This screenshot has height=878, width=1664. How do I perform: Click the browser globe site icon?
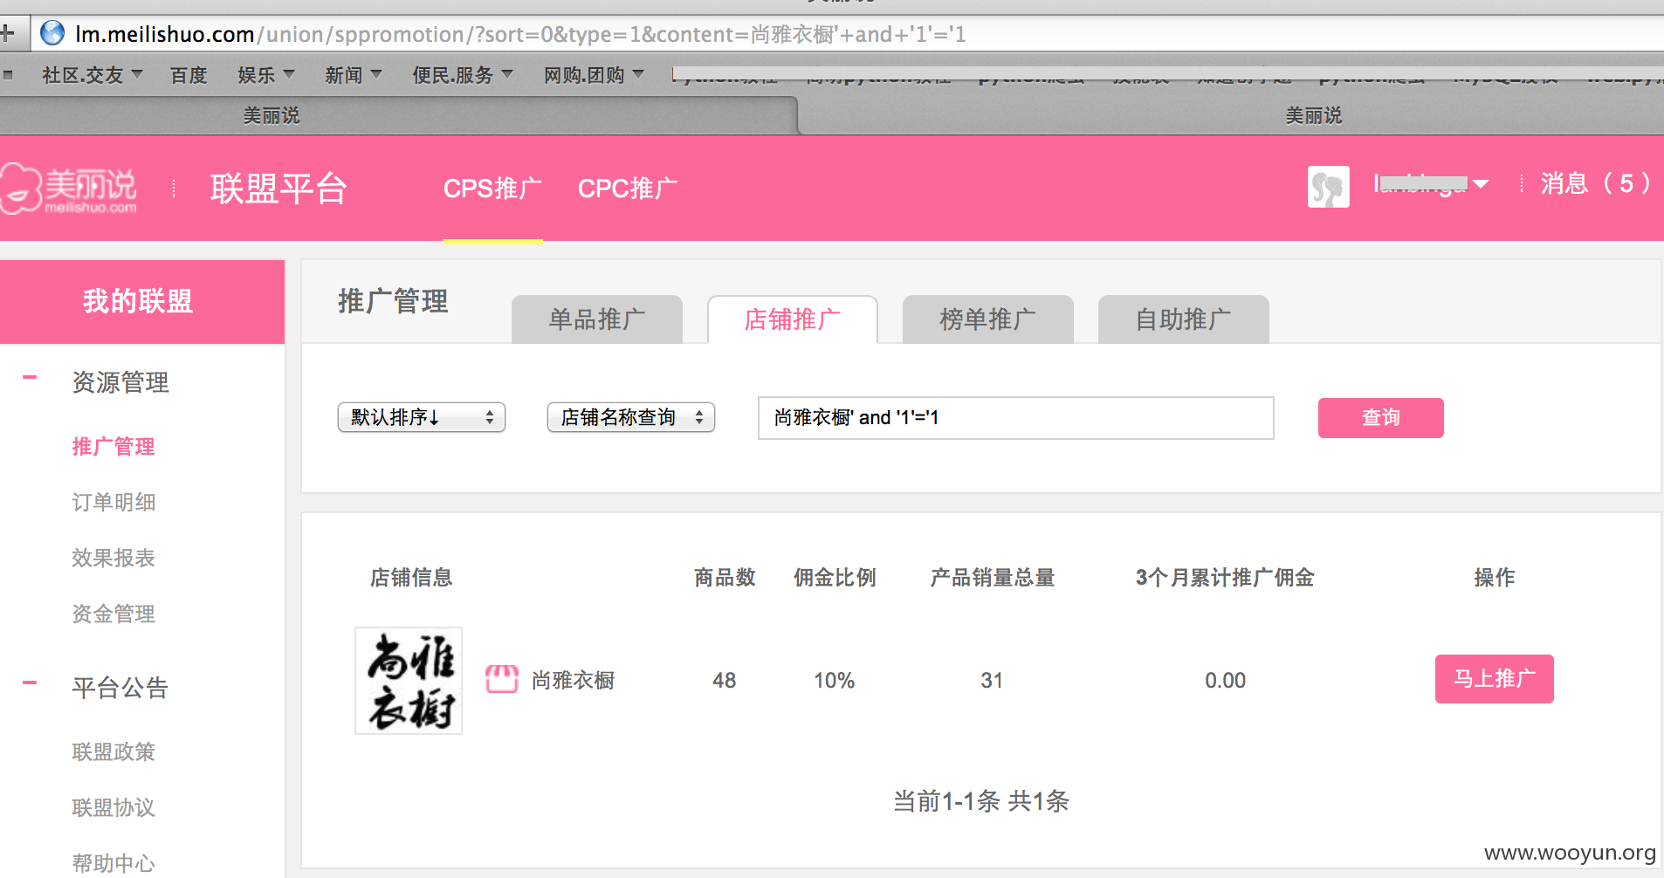[53, 33]
